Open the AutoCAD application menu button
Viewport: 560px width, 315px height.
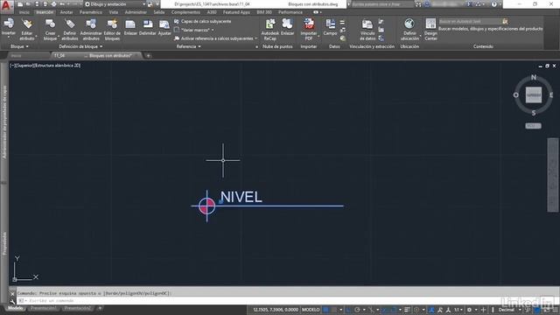7,6
